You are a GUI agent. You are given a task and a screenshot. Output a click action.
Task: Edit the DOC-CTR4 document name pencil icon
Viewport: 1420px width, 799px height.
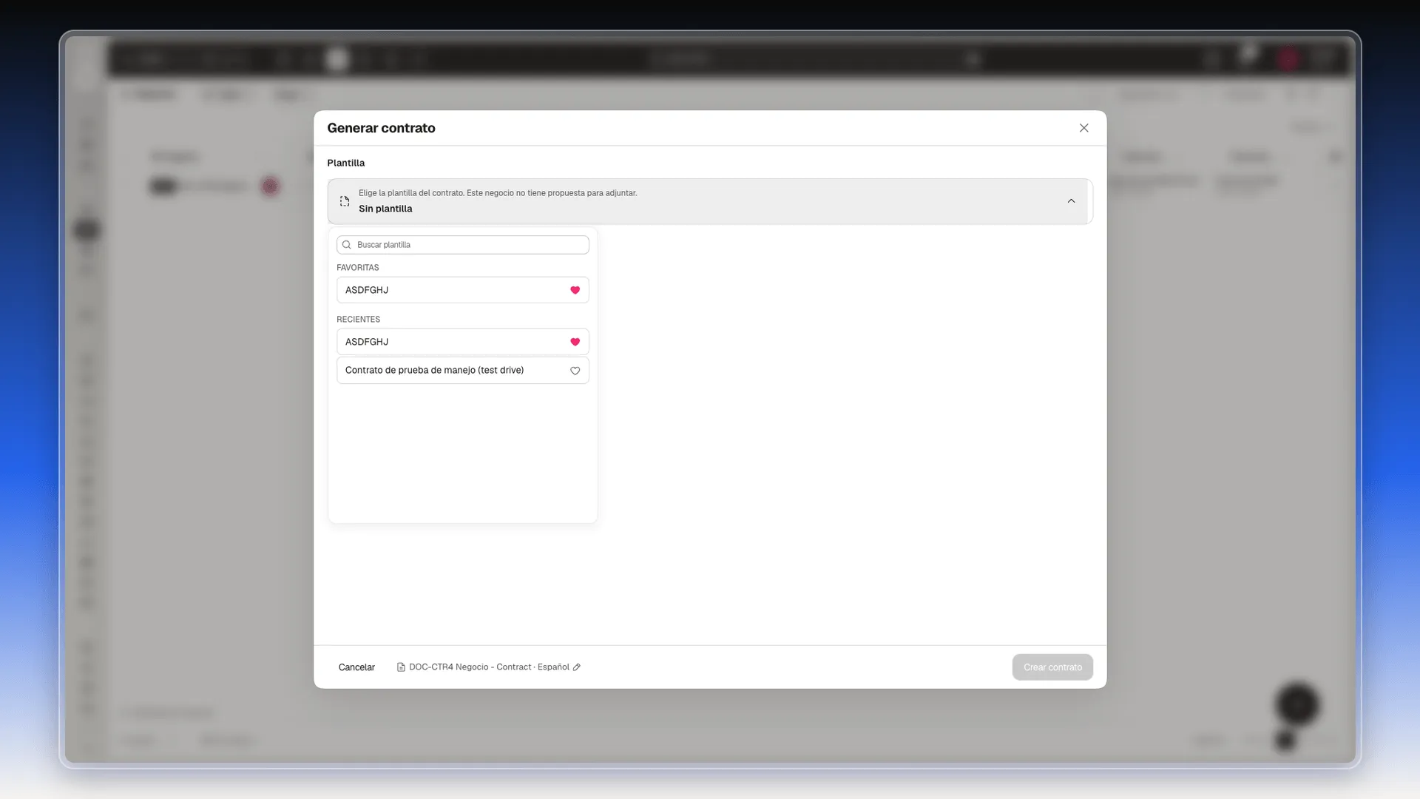(577, 667)
